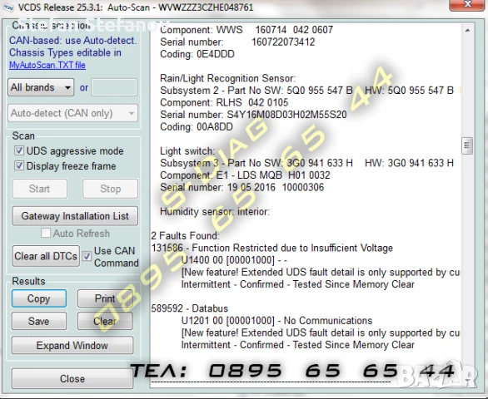Open the Gateway Installation List

(75, 216)
